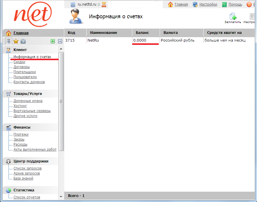Image resolution: width=257 pixels, height=202 pixels.
Task: Expand all menu sections with green plus
Action: [53, 42]
